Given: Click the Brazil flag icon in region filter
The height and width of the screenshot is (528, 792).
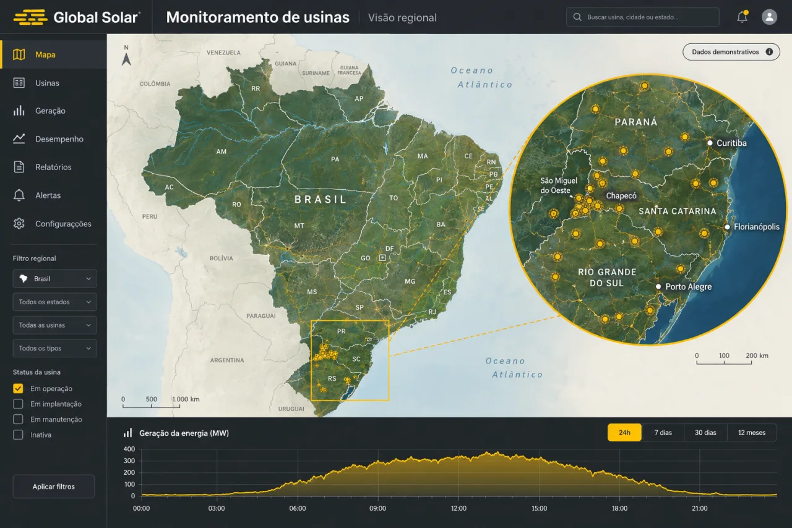Looking at the screenshot, I should point(24,279).
